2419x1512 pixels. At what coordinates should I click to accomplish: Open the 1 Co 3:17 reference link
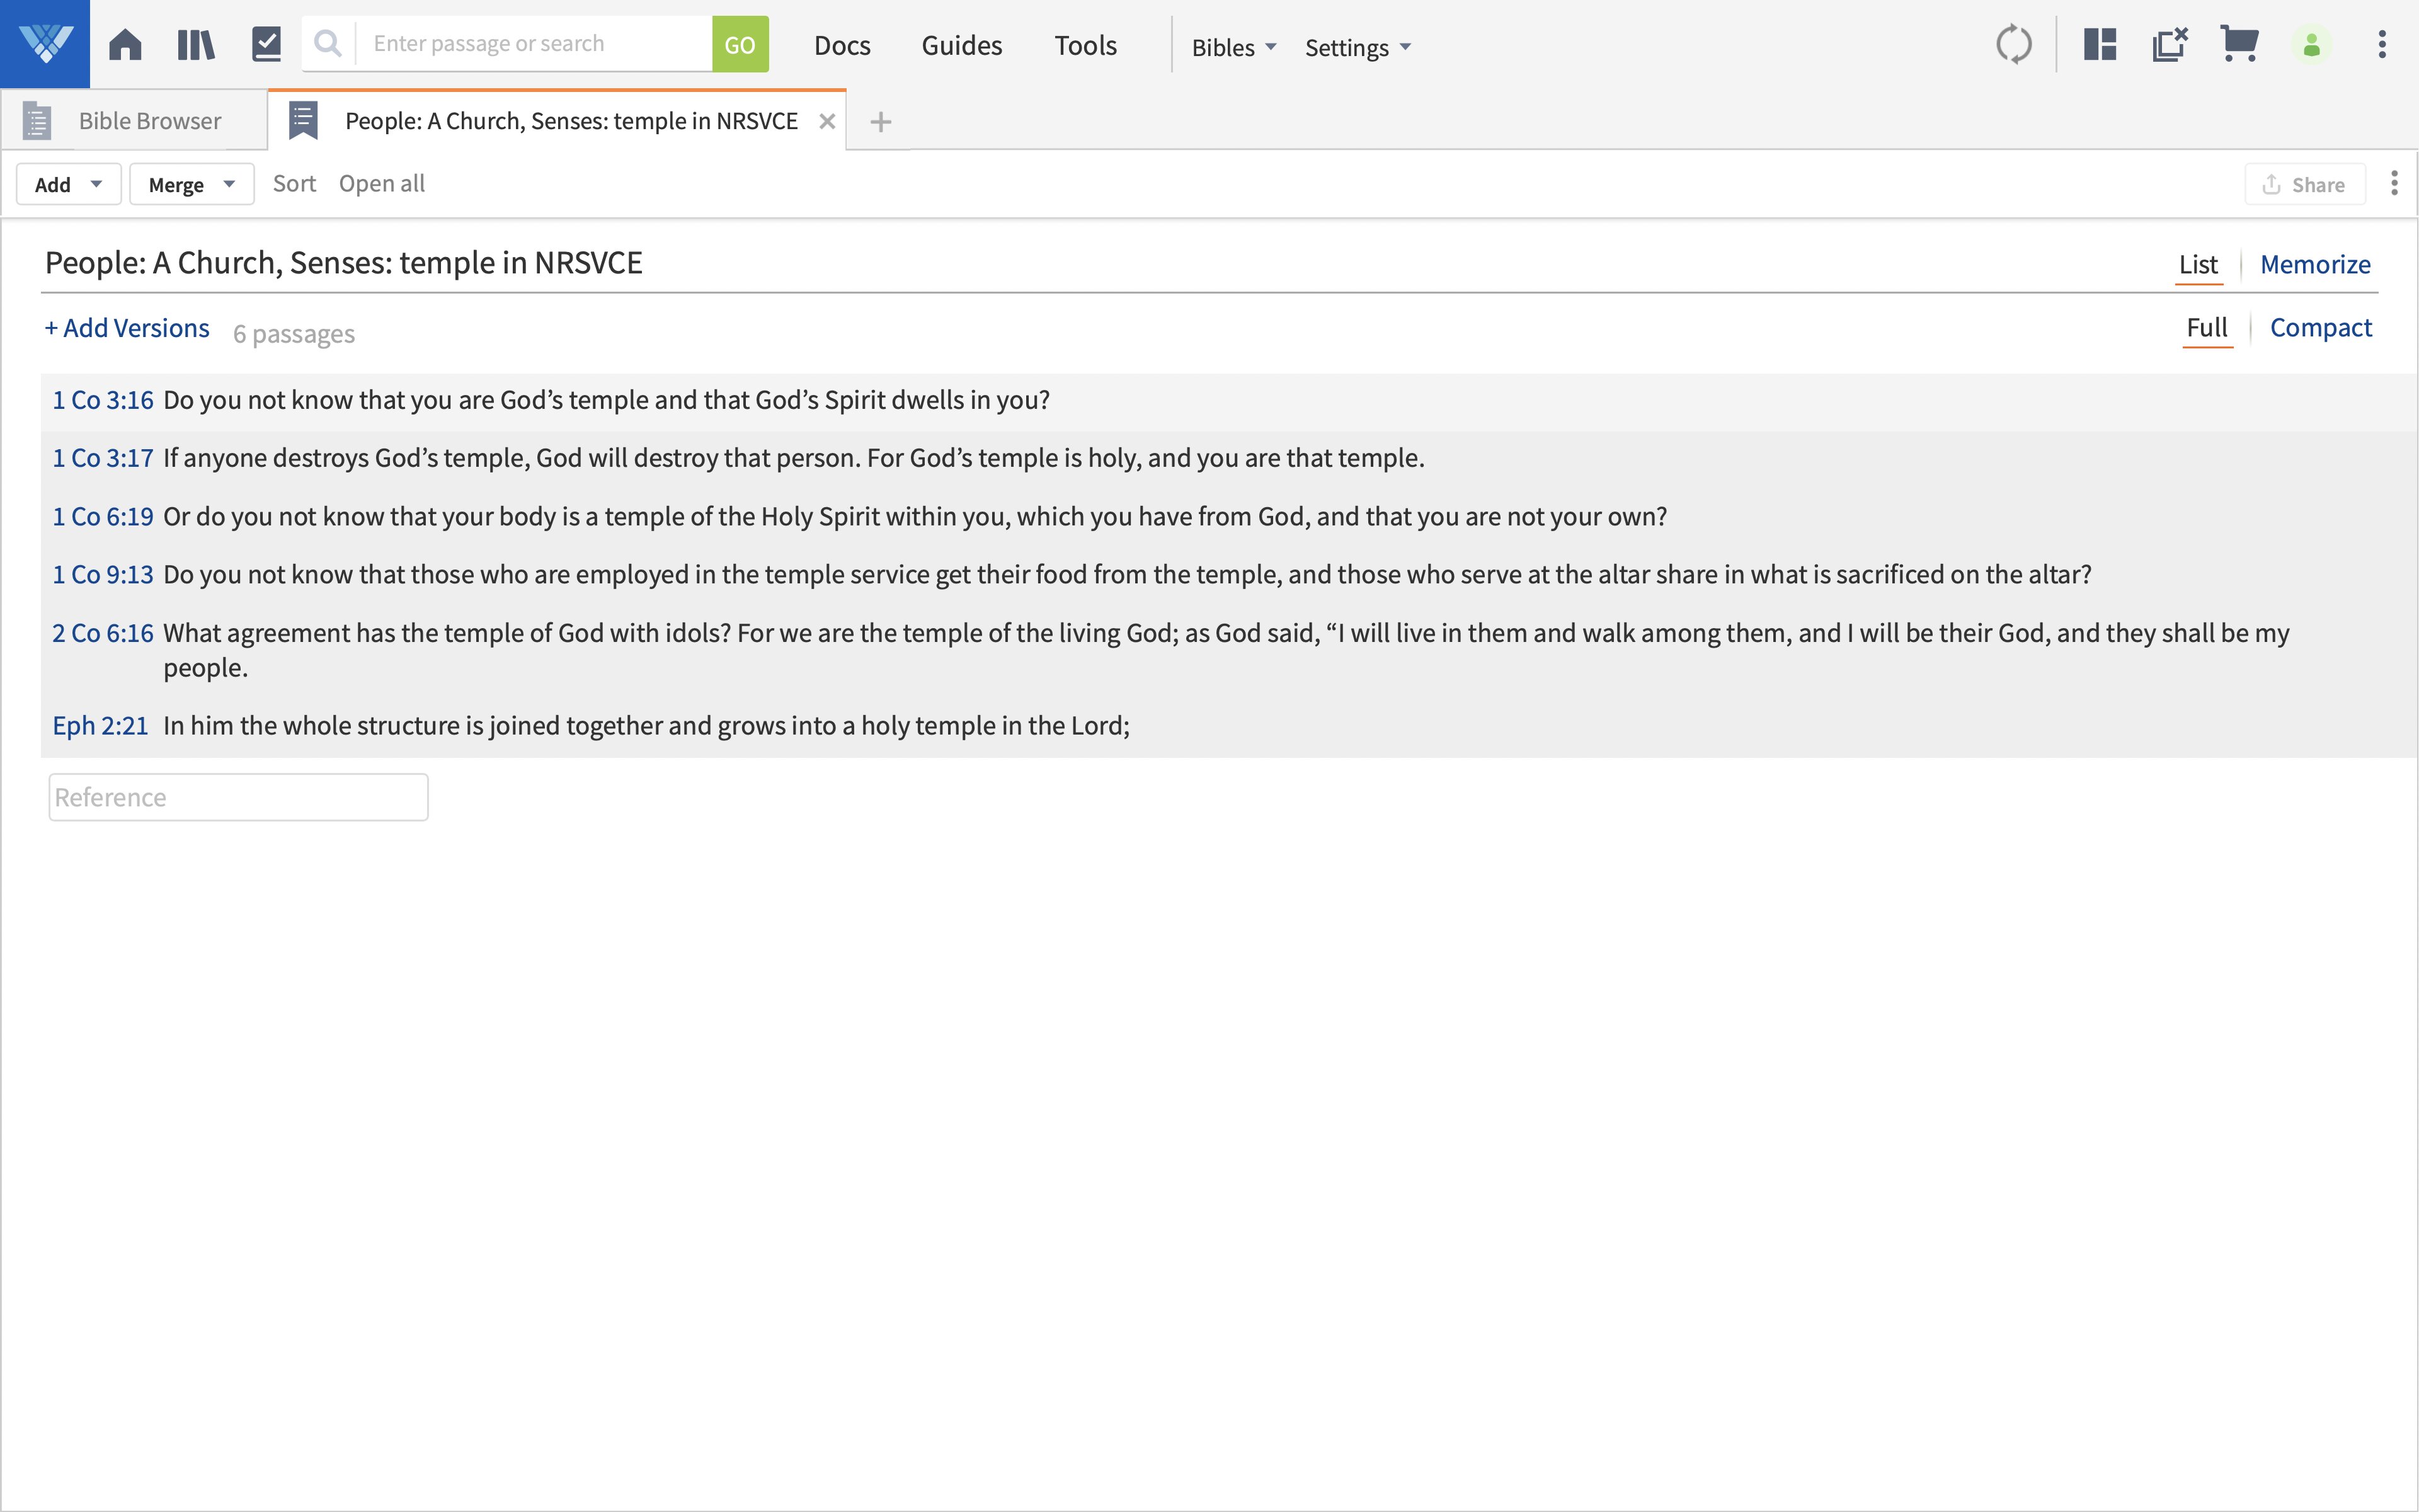[x=103, y=458]
